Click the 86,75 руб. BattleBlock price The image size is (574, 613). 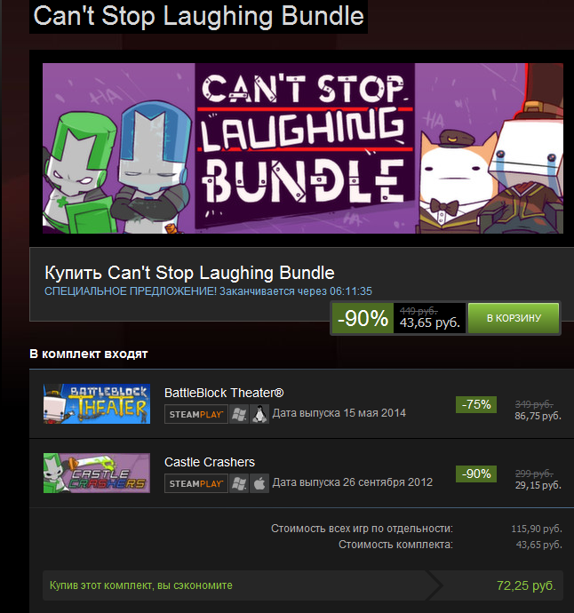coord(538,416)
